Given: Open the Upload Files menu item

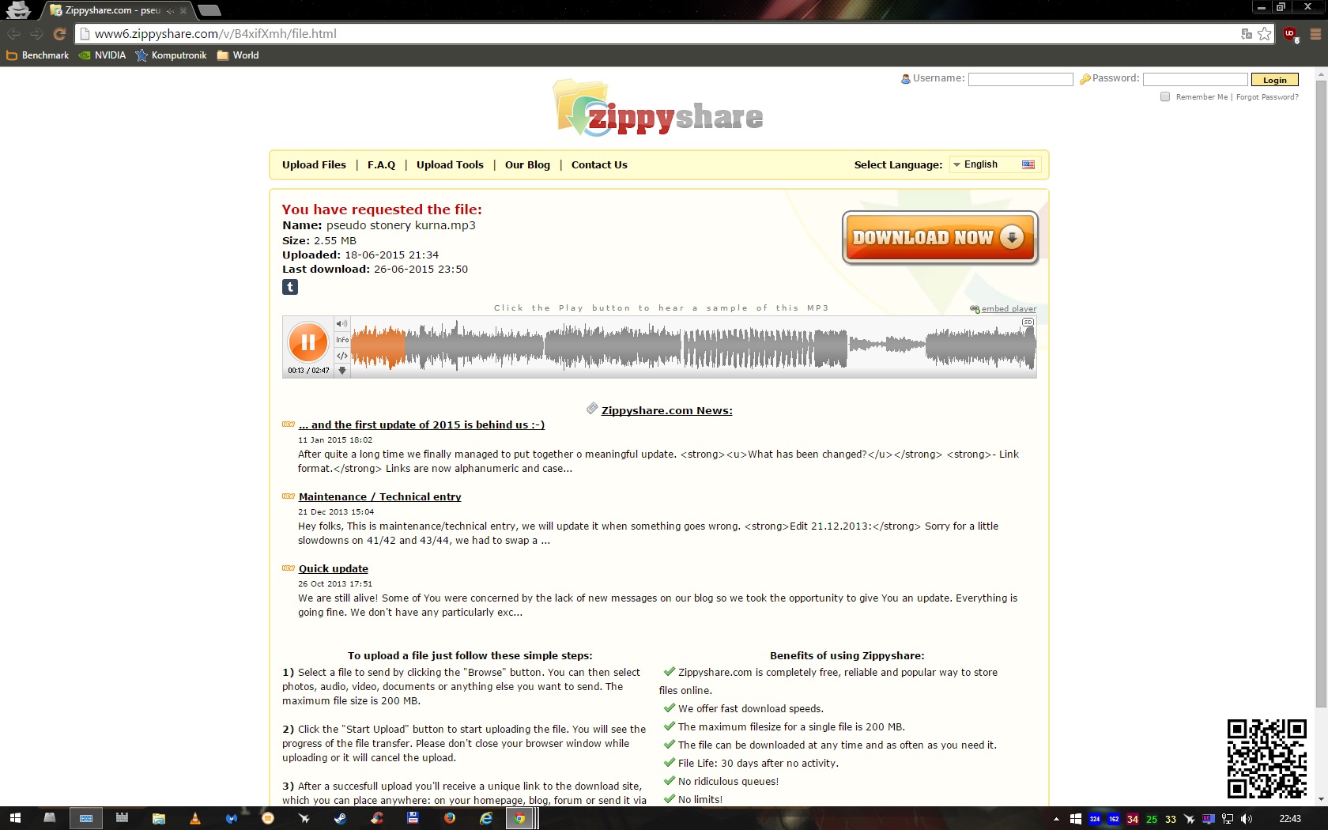Looking at the screenshot, I should point(314,164).
